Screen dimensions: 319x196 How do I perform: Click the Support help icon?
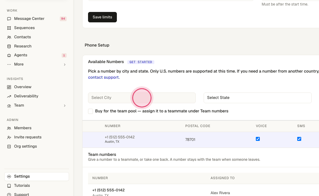[9, 194]
